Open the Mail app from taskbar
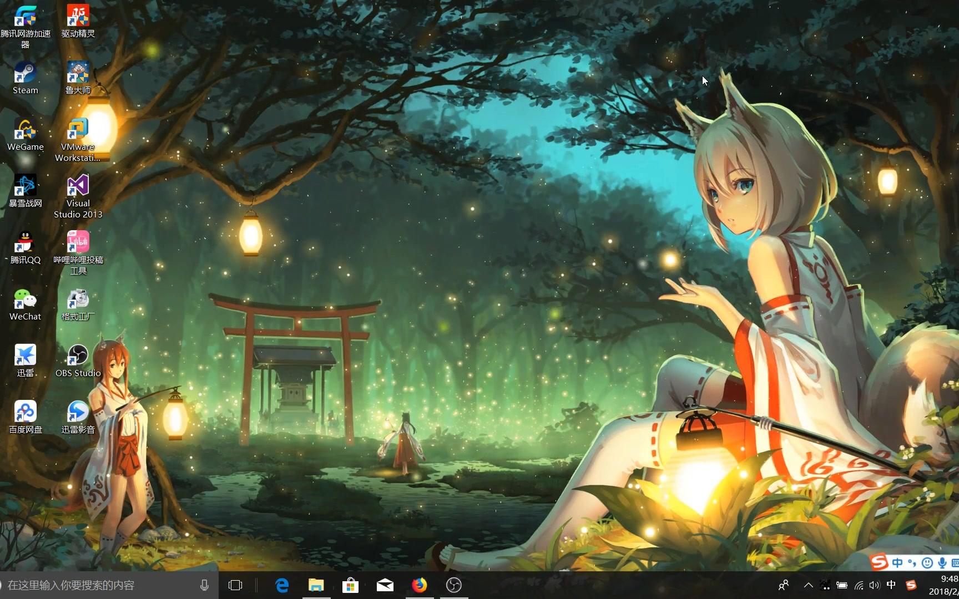The width and height of the screenshot is (959, 599). [385, 585]
